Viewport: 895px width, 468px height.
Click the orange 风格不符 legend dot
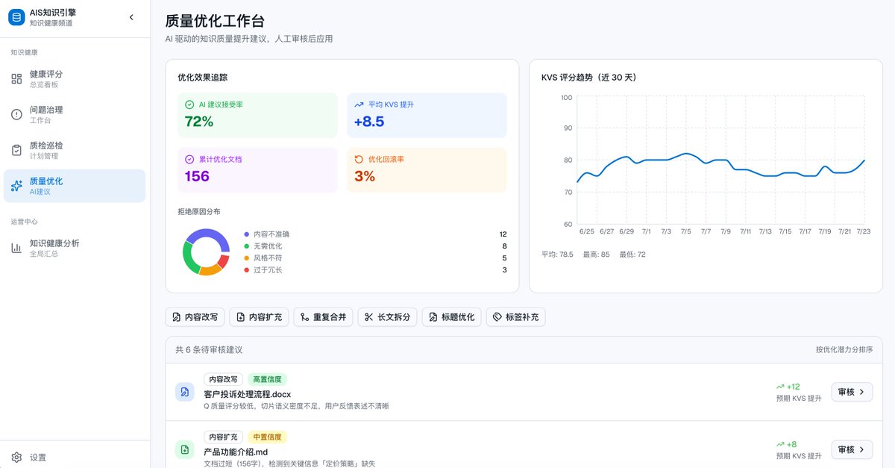coord(246,258)
